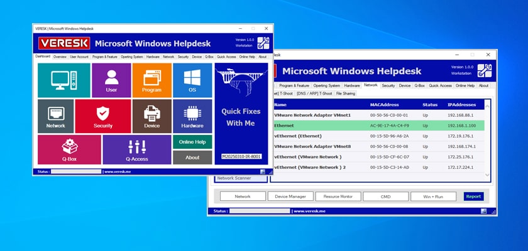The image size is (528, 251).
Task: Open the Q-Access sliders tile
Action: pyautogui.click(x=136, y=150)
